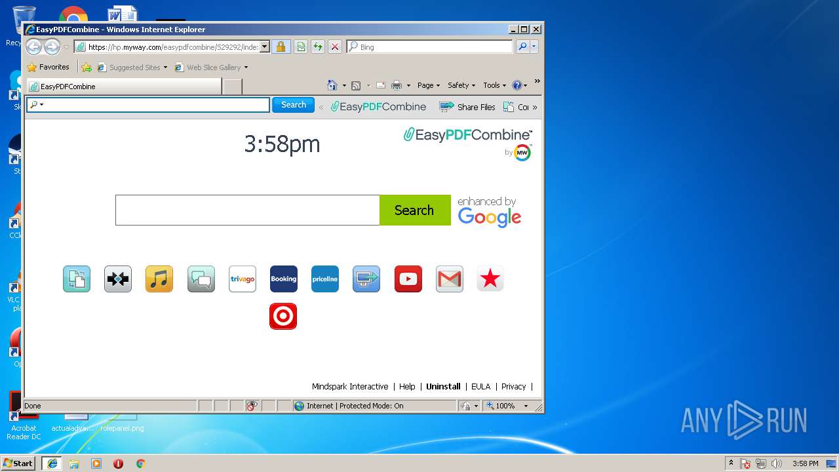Viewport: 839px width, 472px height.
Task: Expand the Print dropdown arrow
Action: [x=408, y=86]
